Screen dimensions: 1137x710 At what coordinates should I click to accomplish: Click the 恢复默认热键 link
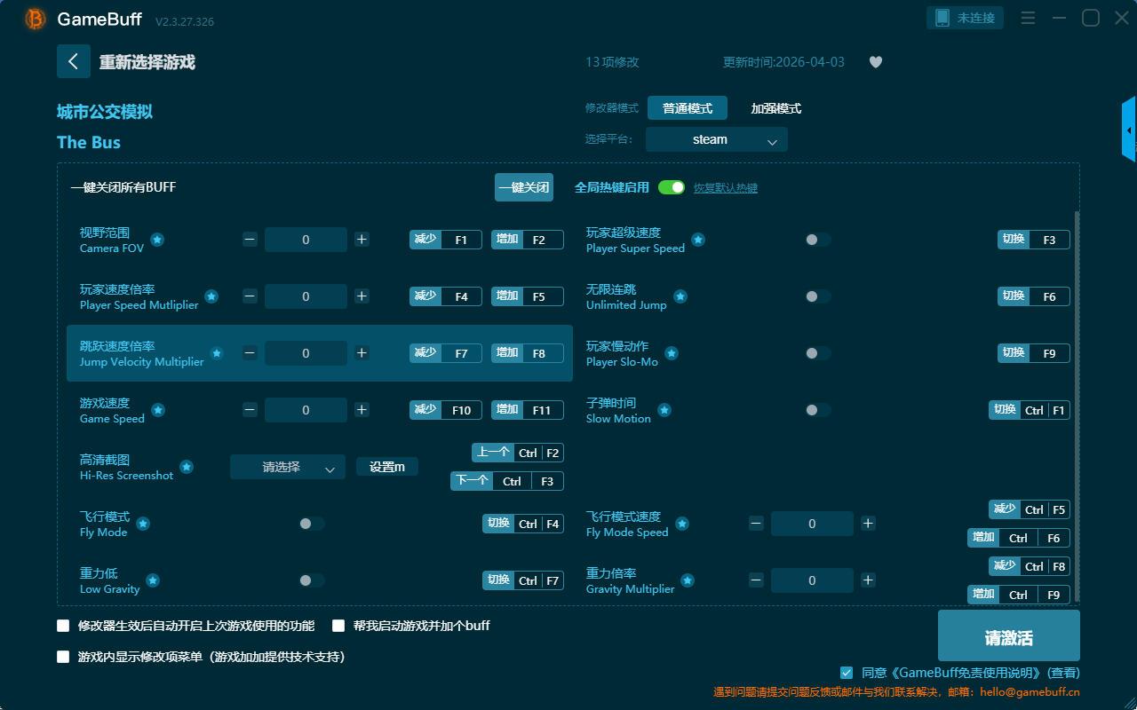coord(725,188)
